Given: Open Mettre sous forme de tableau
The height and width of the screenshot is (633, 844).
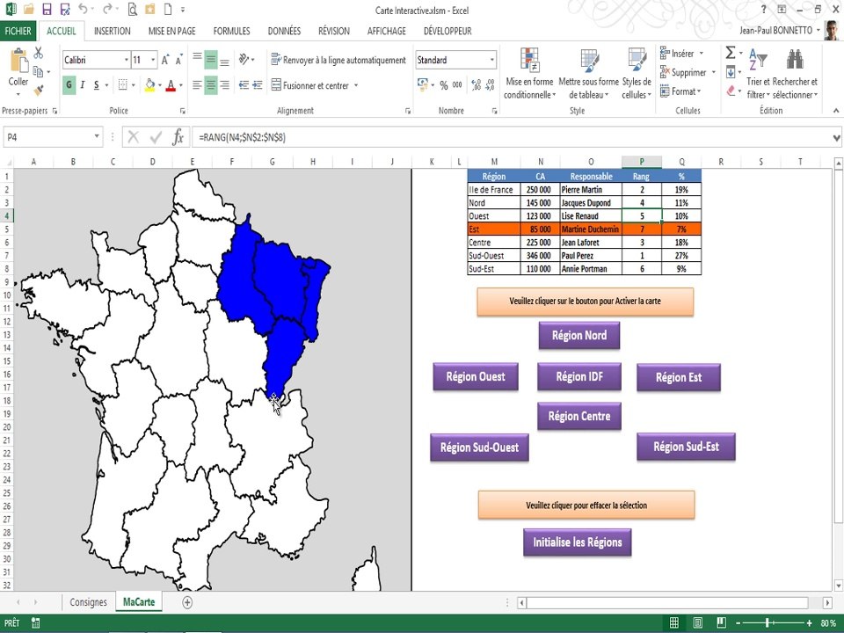Looking at the screenshot, I should (589, 74).
